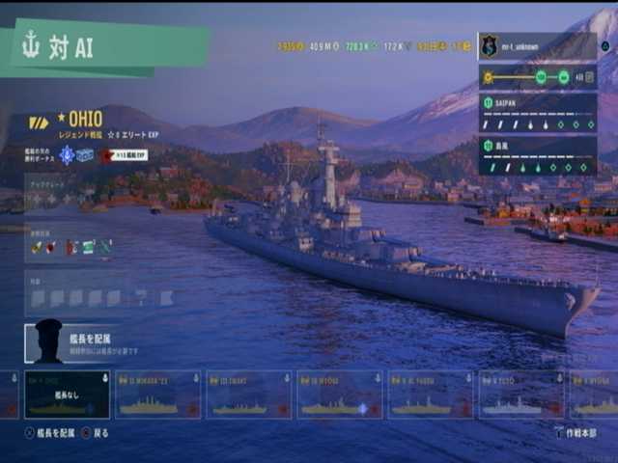Click the circular icon beside the player name

click(x=605, y=46)
